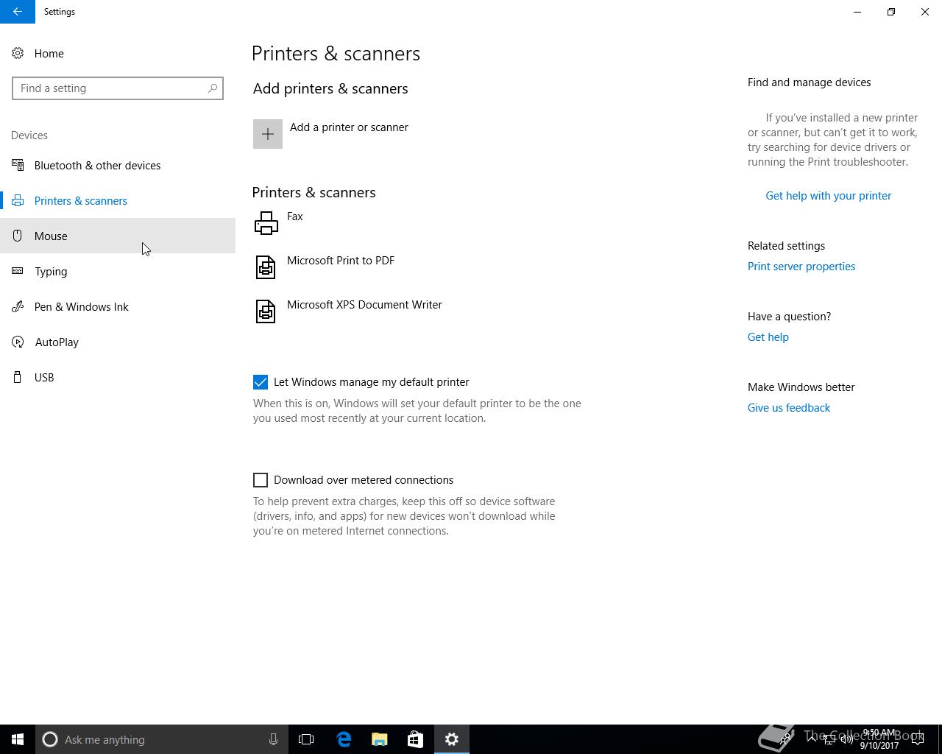Uncheck Let Windows manage my default printer
942x754 pixels.
pos(261,382)
